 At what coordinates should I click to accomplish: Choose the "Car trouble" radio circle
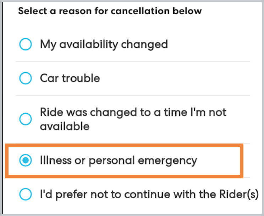click(x=26, y=78)
